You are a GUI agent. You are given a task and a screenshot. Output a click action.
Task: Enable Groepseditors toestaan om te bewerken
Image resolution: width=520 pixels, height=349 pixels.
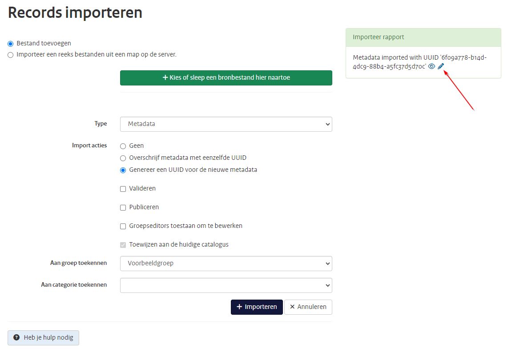[x=123, y=226]
